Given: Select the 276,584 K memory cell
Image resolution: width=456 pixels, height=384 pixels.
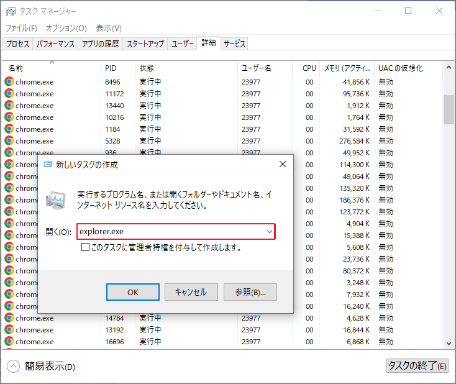Looking at the screenshot, I should (354, 141).
